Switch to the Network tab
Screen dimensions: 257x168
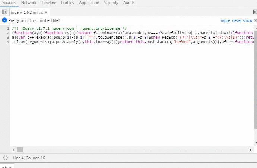point(29,3)
